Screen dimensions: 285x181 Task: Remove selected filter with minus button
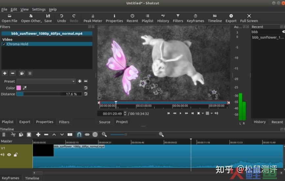13,73
